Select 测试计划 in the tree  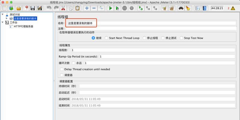pyautogui.click(x=15, y=14)
